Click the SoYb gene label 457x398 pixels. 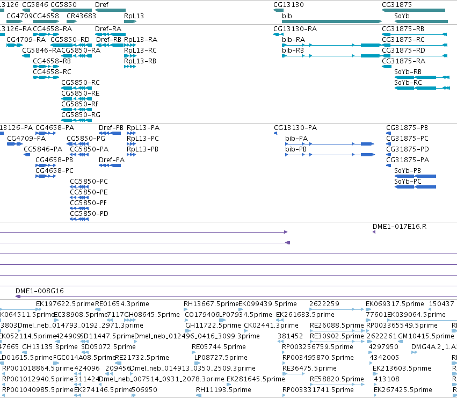[402, 16]
